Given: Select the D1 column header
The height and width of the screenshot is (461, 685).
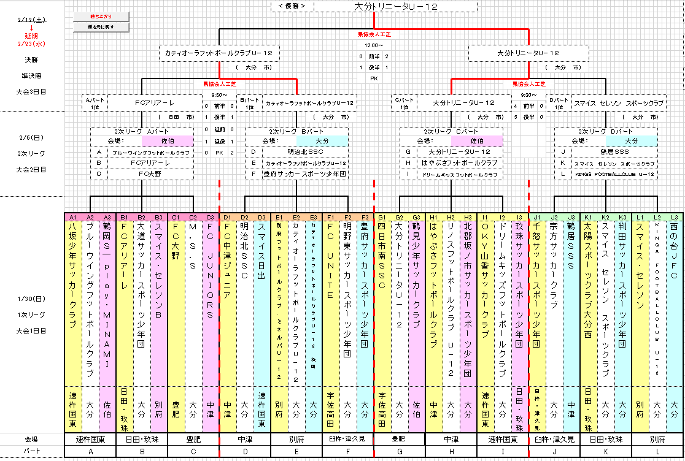Looking at the screenshot, I should pyautogui.click(x=227, y=217).
